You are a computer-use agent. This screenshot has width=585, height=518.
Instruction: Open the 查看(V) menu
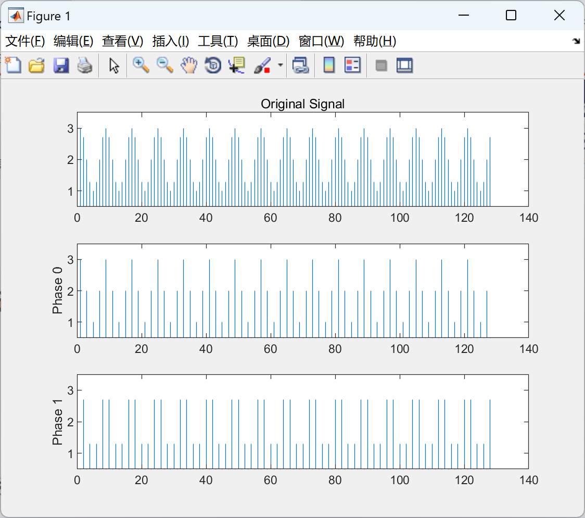pos(122,41)
